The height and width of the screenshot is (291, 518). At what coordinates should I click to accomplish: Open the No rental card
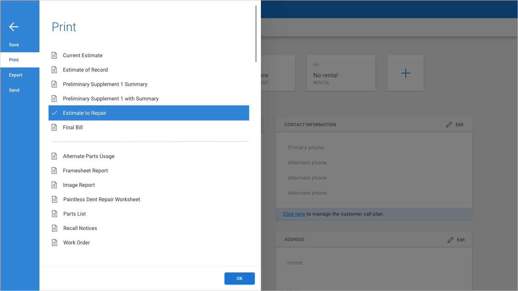[341, 73]
